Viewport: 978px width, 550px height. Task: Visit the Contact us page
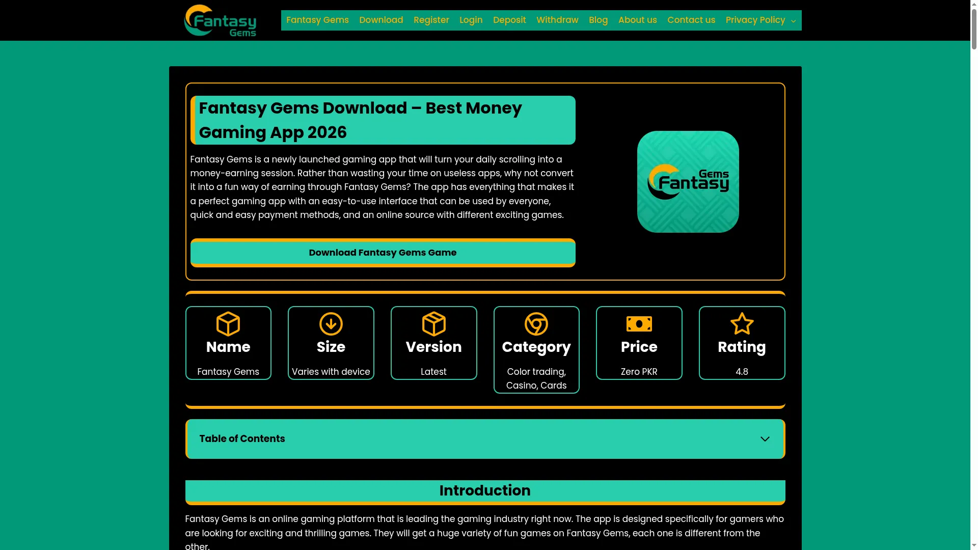(691, 20)
